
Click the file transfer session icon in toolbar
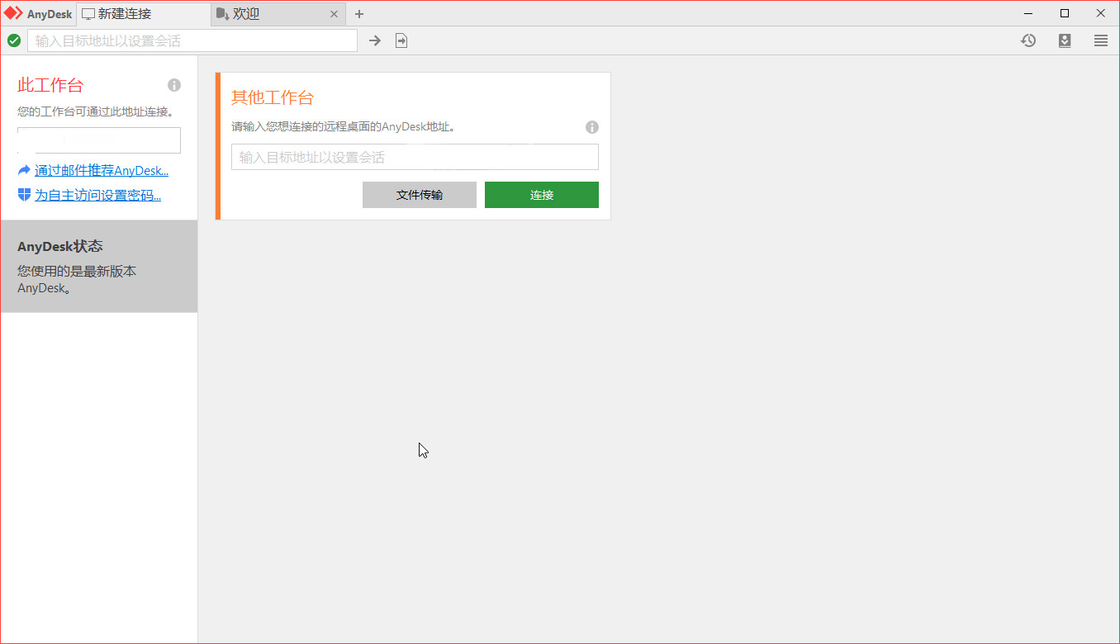pyautogui.click(x=401, y=40)
